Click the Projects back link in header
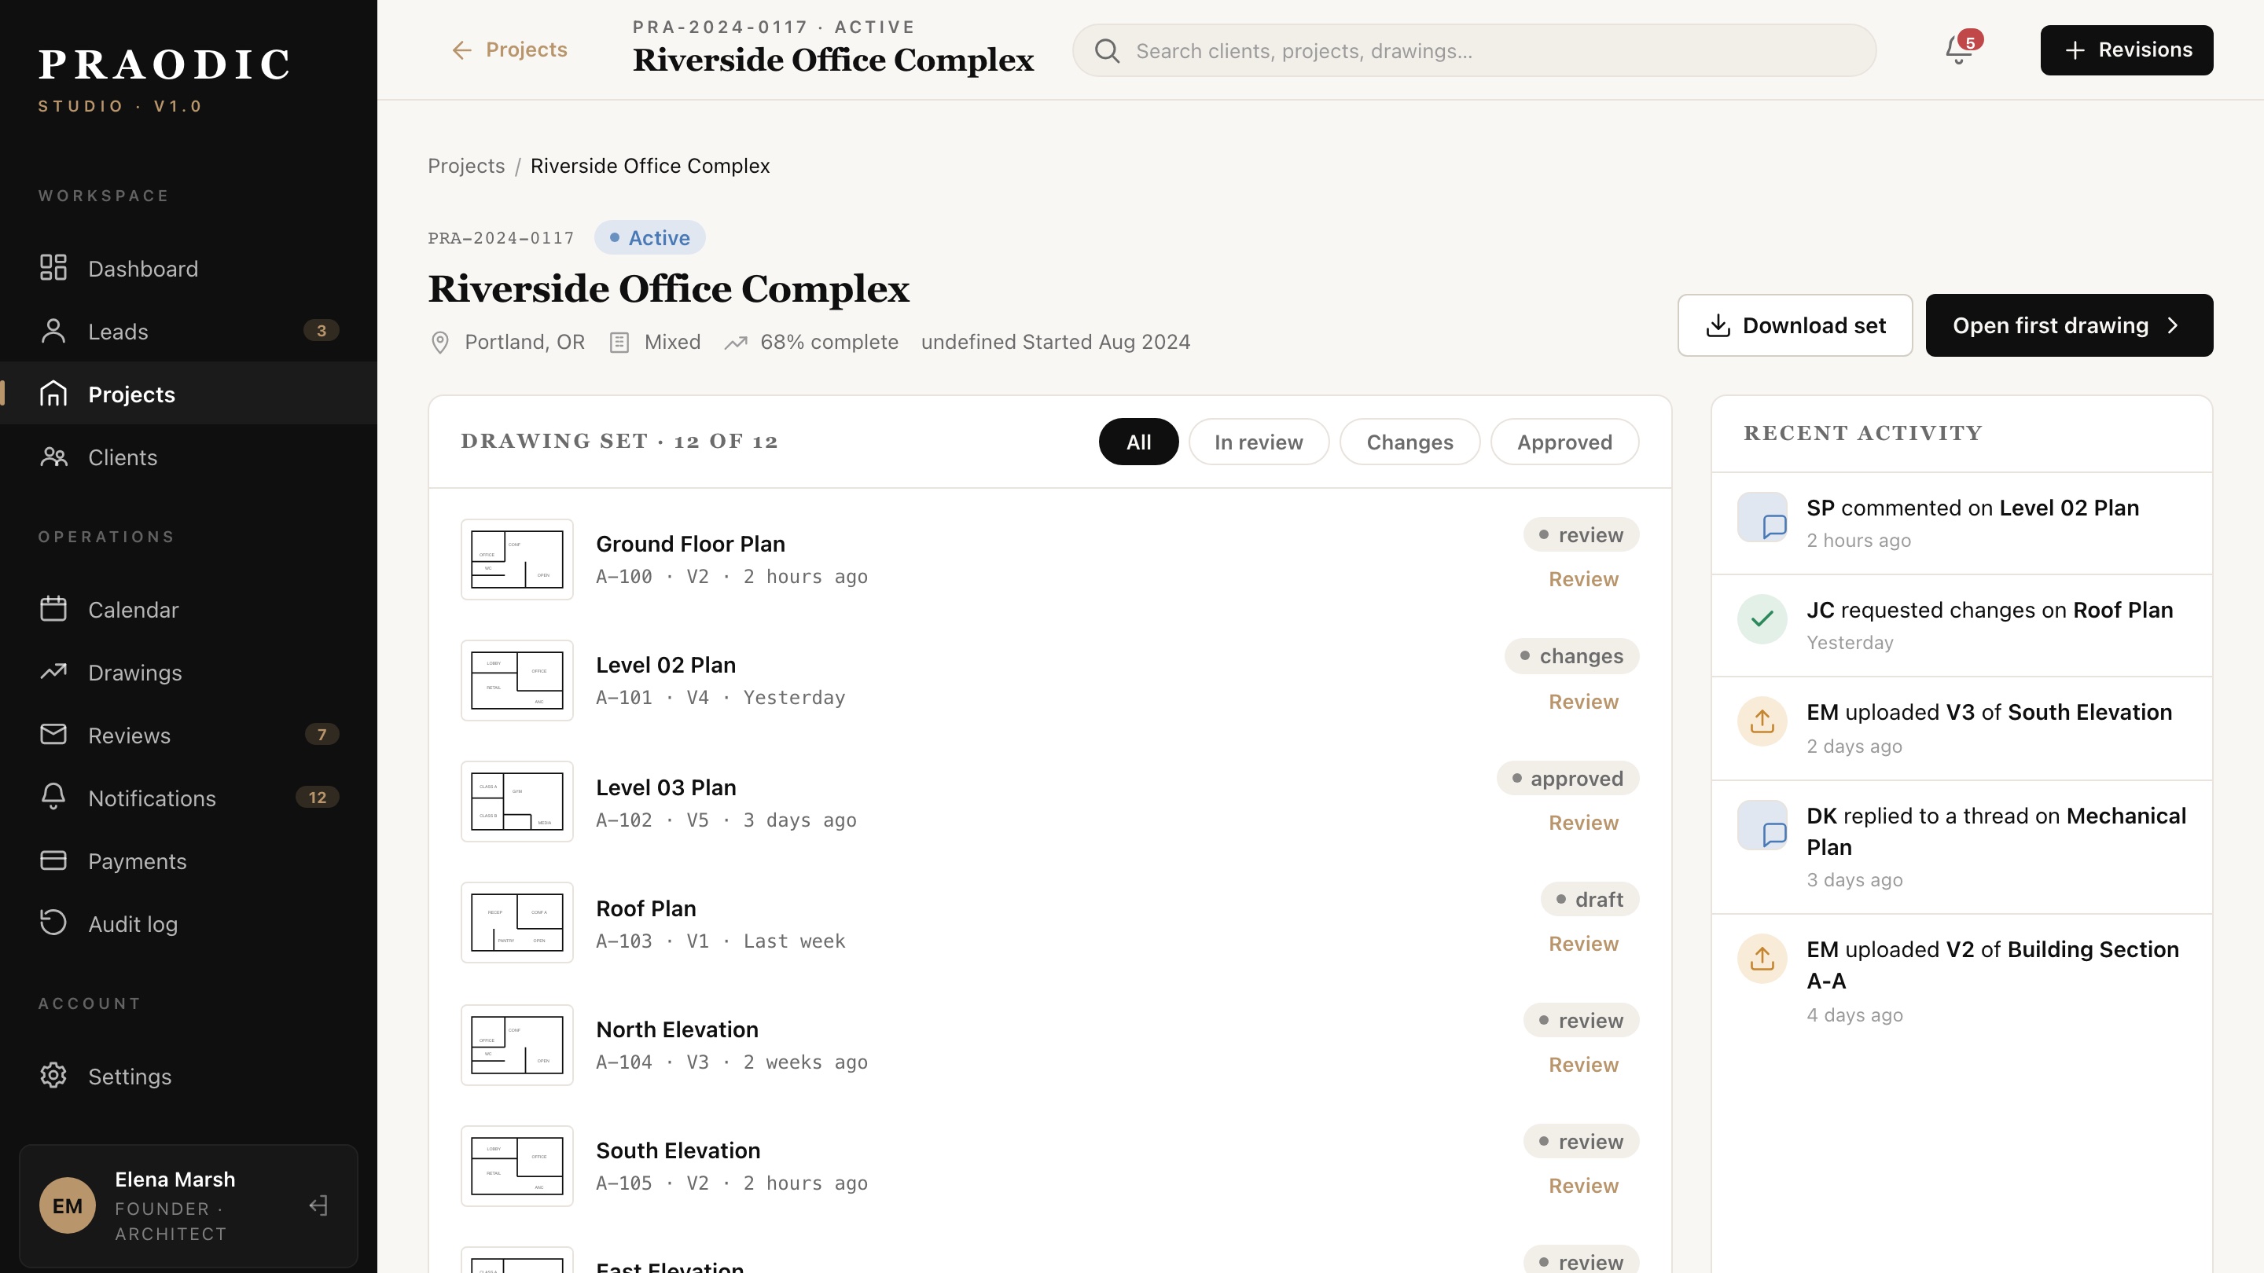This screenshot has height=1273, width=2264. point(509,50)
